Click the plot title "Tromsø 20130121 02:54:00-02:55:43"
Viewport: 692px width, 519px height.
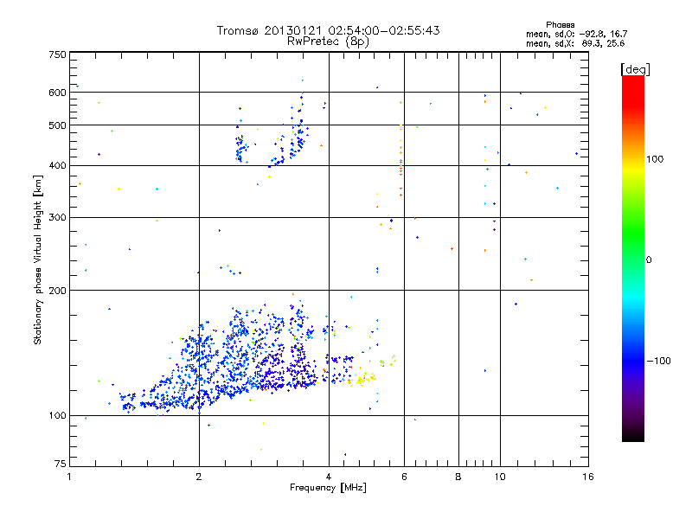(328, 30)
